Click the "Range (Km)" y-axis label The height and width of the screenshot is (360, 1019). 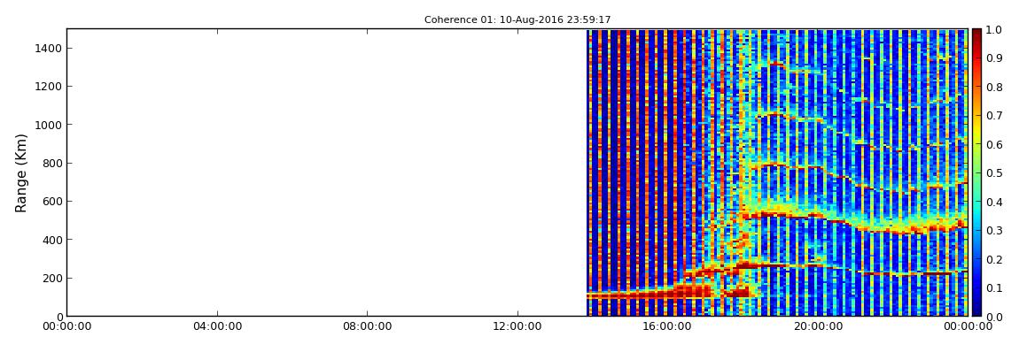pyautogui.click(x=21, y=173)
